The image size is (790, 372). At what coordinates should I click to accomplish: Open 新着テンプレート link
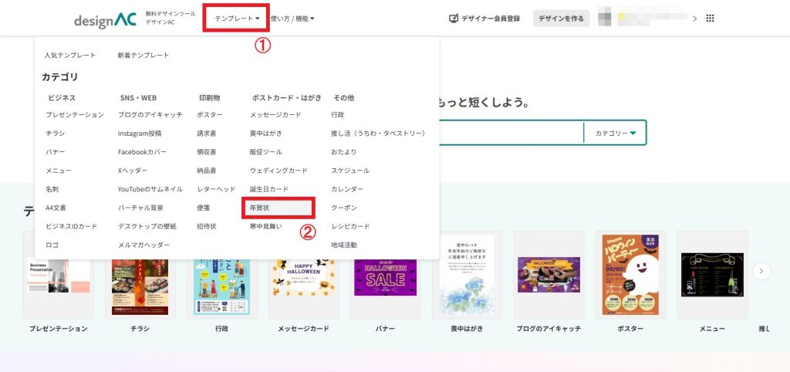pyautogui.click(x=143, y=55)
